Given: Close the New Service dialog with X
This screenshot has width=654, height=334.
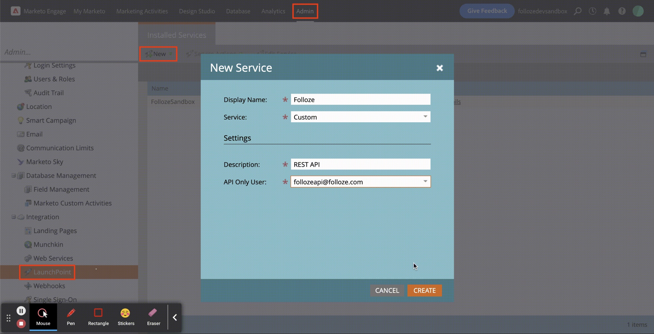Looking at the screenshot, I should [x=440, y=68].
